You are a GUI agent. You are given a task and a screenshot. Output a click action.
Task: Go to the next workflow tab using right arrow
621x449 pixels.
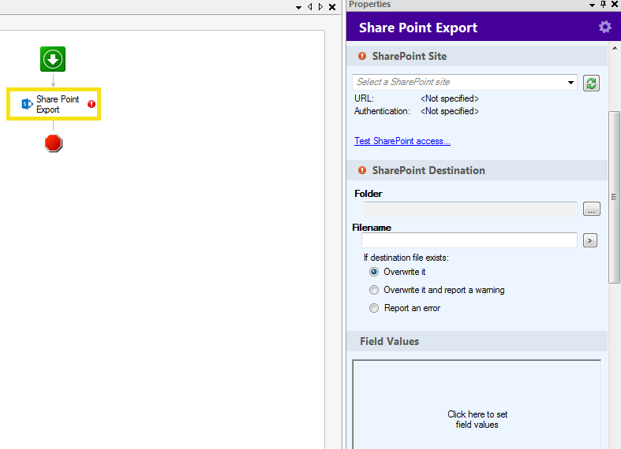click(x=320, y=7)
